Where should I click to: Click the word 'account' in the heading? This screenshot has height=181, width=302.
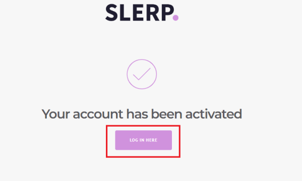click(x=98, y=115)
